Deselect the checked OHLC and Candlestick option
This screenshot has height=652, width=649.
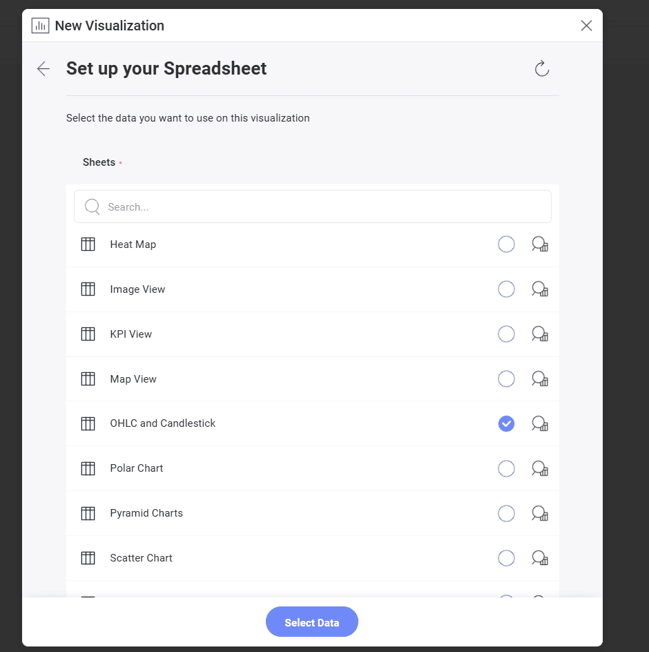(506, 423)
